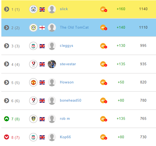Viewport: 156px width, 146px height.
Task: Open The Old TomCat profile link
Action: click(x=74, y=27)
